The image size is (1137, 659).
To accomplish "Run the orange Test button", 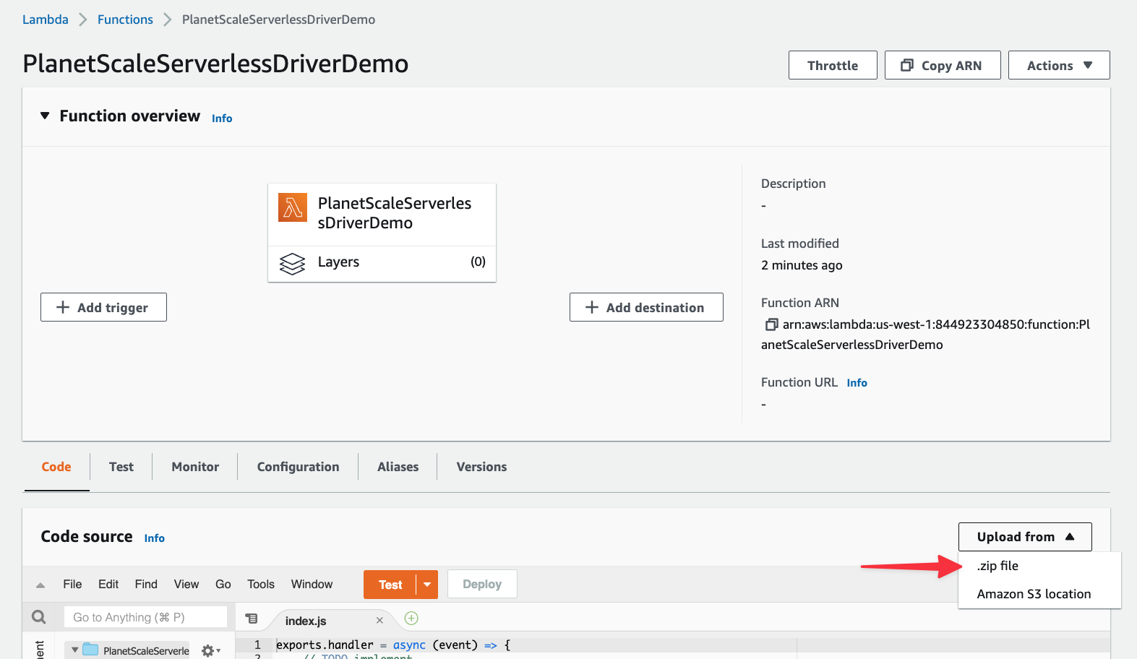I will tap(390, 585).
